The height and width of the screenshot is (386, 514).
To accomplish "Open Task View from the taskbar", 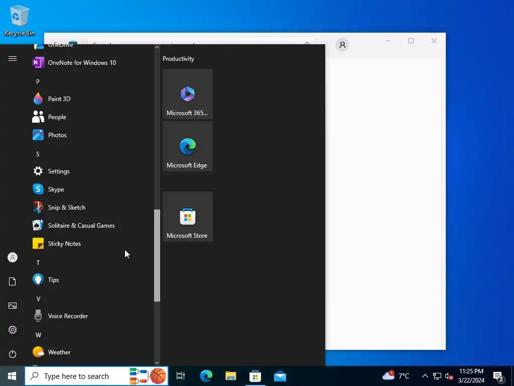I will tap(181, 376).
